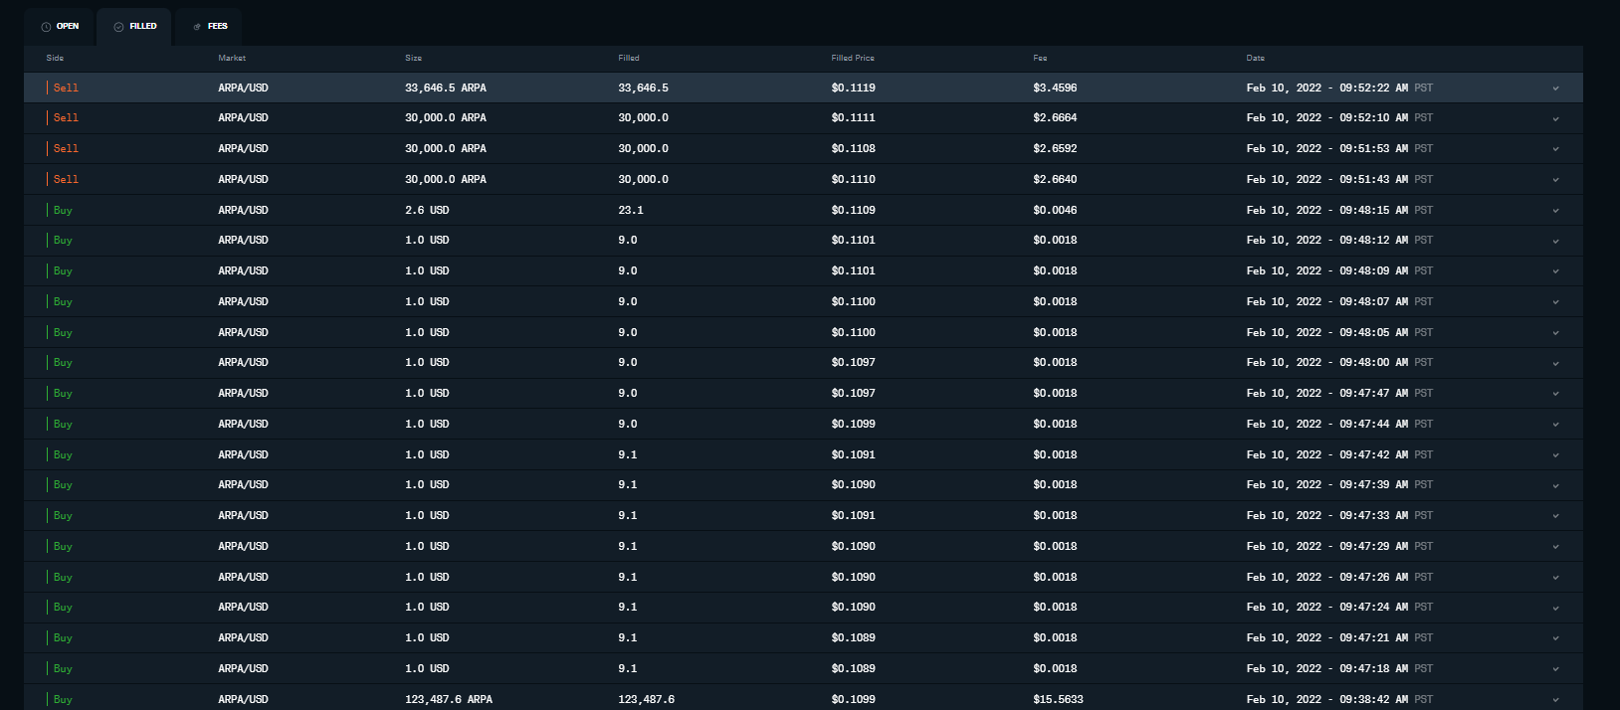Click the checkmark icon on the Filled tab
Screen dimensions: 1620x710
pos(118,27)
